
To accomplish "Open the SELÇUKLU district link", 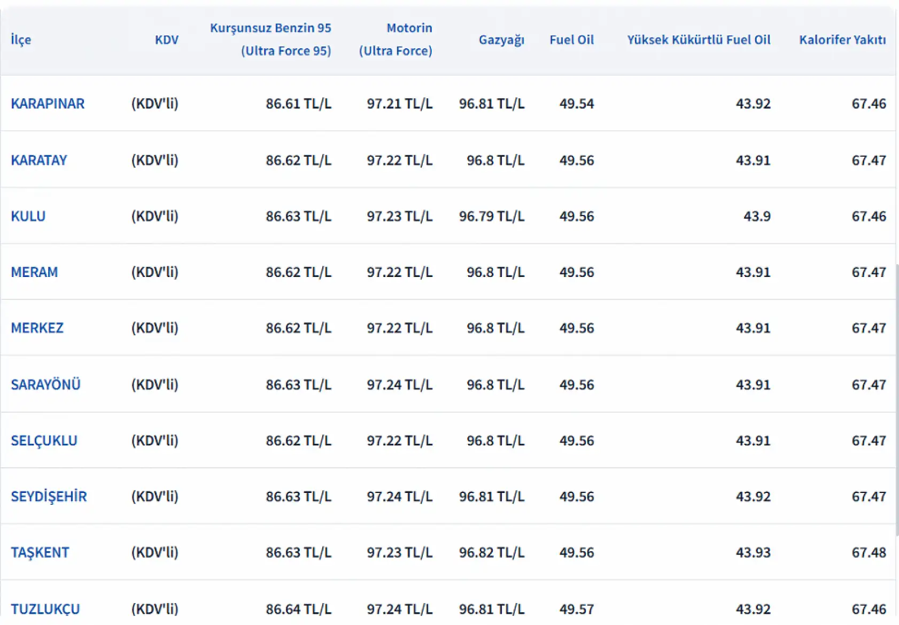I will pos(44,441).
